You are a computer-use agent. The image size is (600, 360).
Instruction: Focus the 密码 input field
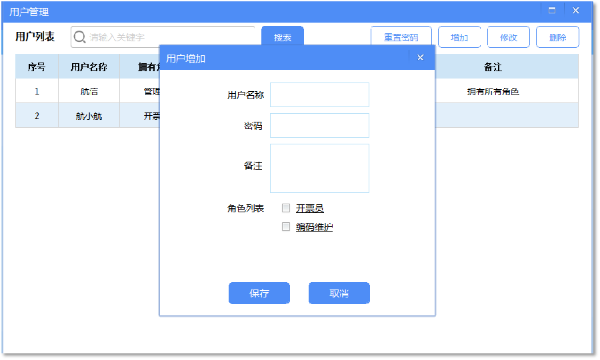pyautogui.click(x=319, y=125)
